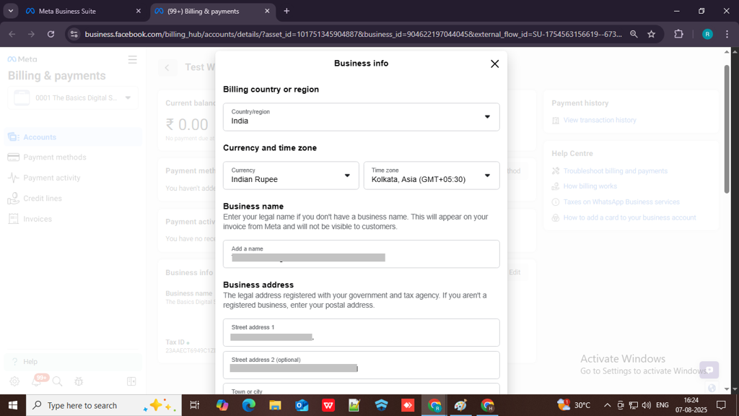The image size is (739, 416).
Task: Open View transaction history link
Action: [600, 121]
